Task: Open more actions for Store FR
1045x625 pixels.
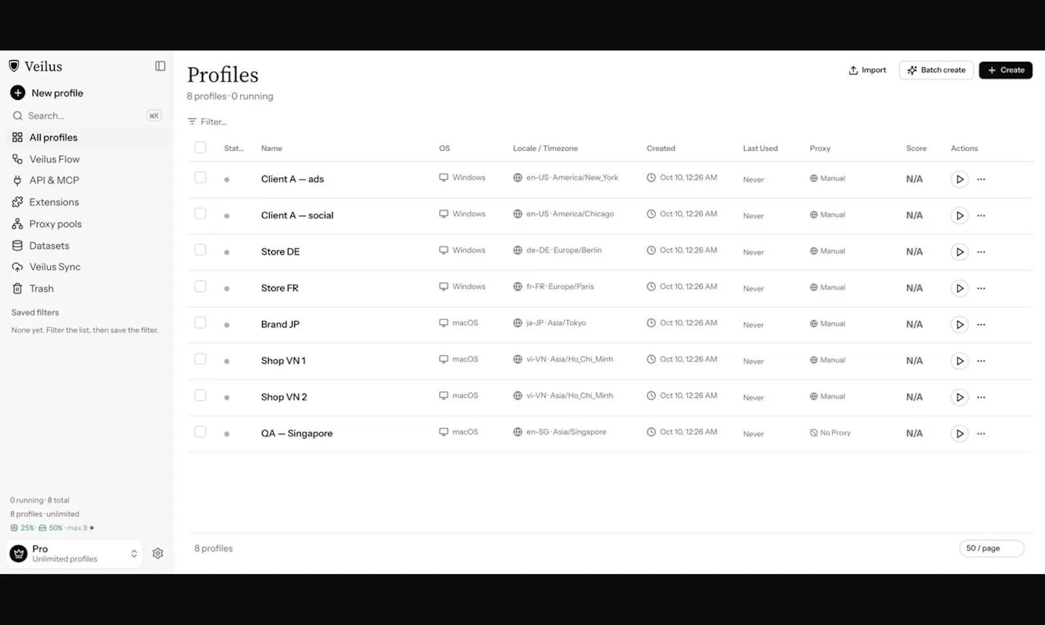Action: [x=981, y=288]
